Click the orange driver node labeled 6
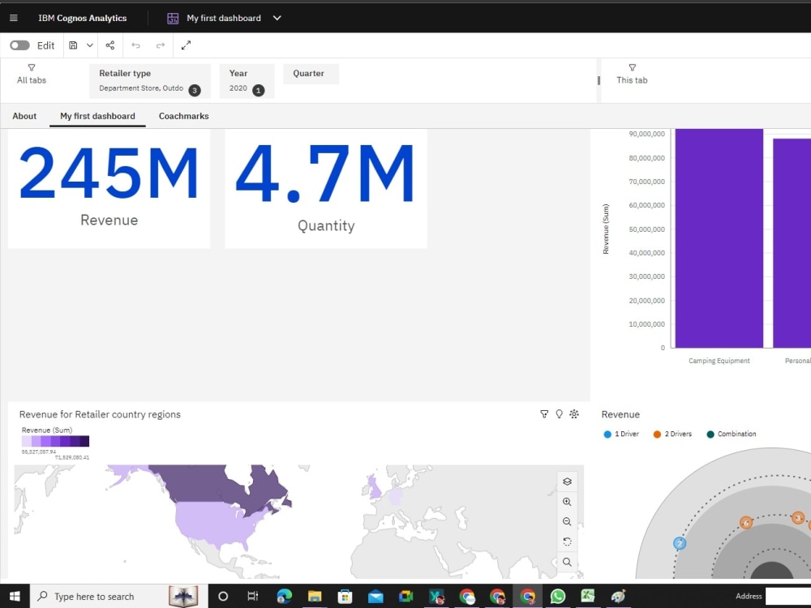 point(746,523)
